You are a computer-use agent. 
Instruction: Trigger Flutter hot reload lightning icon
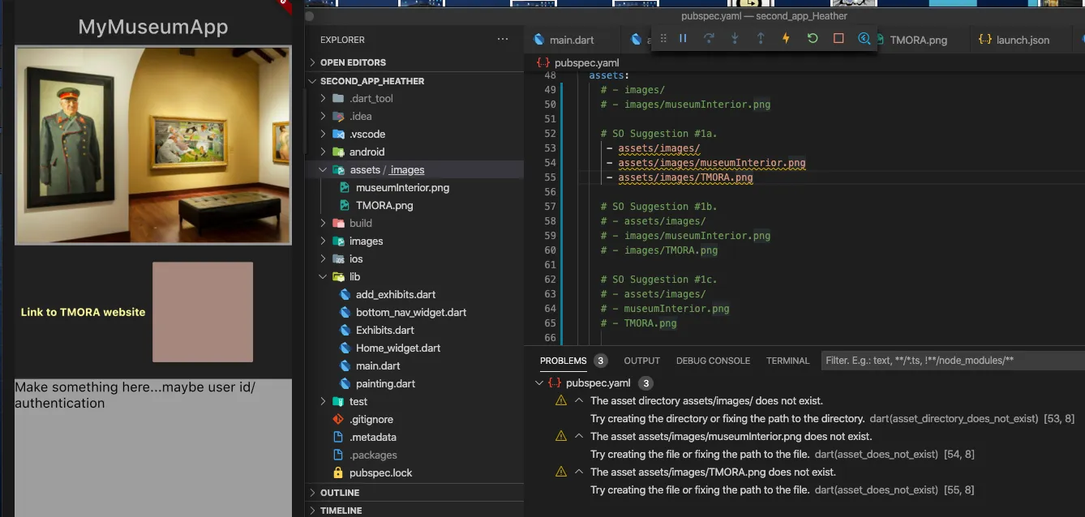[786, 38]
